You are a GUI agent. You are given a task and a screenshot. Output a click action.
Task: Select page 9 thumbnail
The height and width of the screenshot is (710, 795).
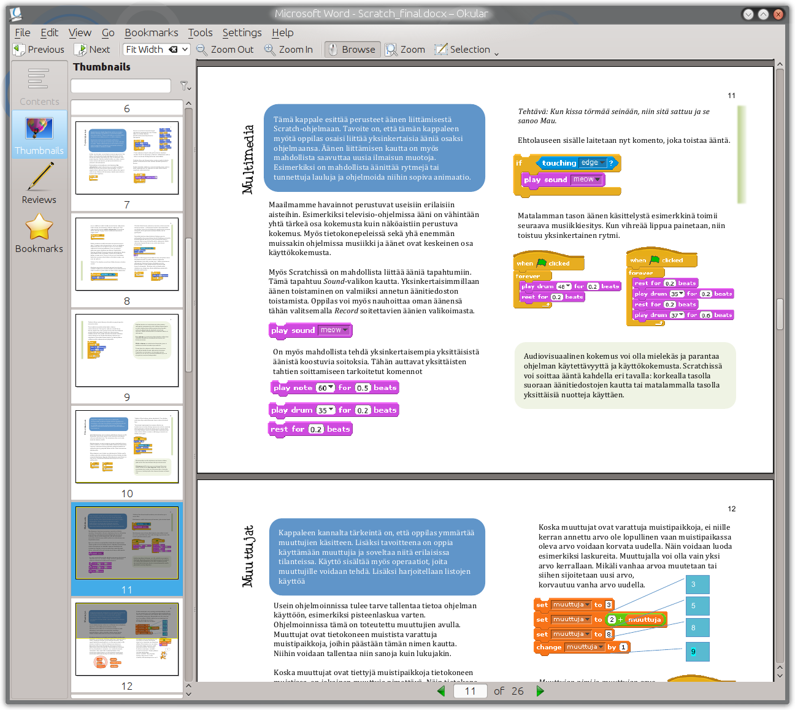coord(127,350)
